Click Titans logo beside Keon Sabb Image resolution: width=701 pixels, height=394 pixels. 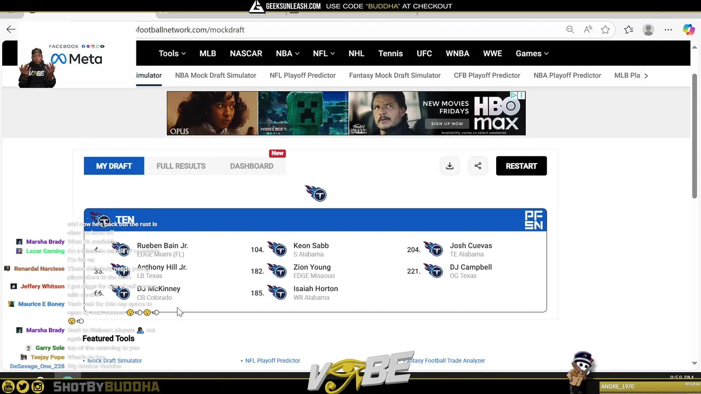277,250
